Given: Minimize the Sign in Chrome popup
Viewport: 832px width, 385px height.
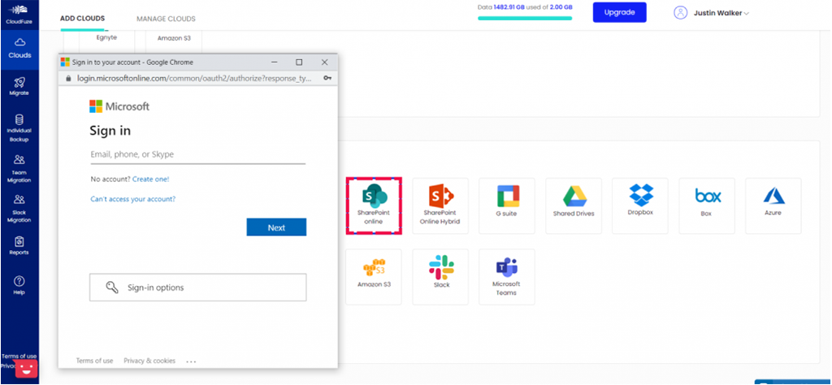Looking at the screenshot, I should coord(275,62).
